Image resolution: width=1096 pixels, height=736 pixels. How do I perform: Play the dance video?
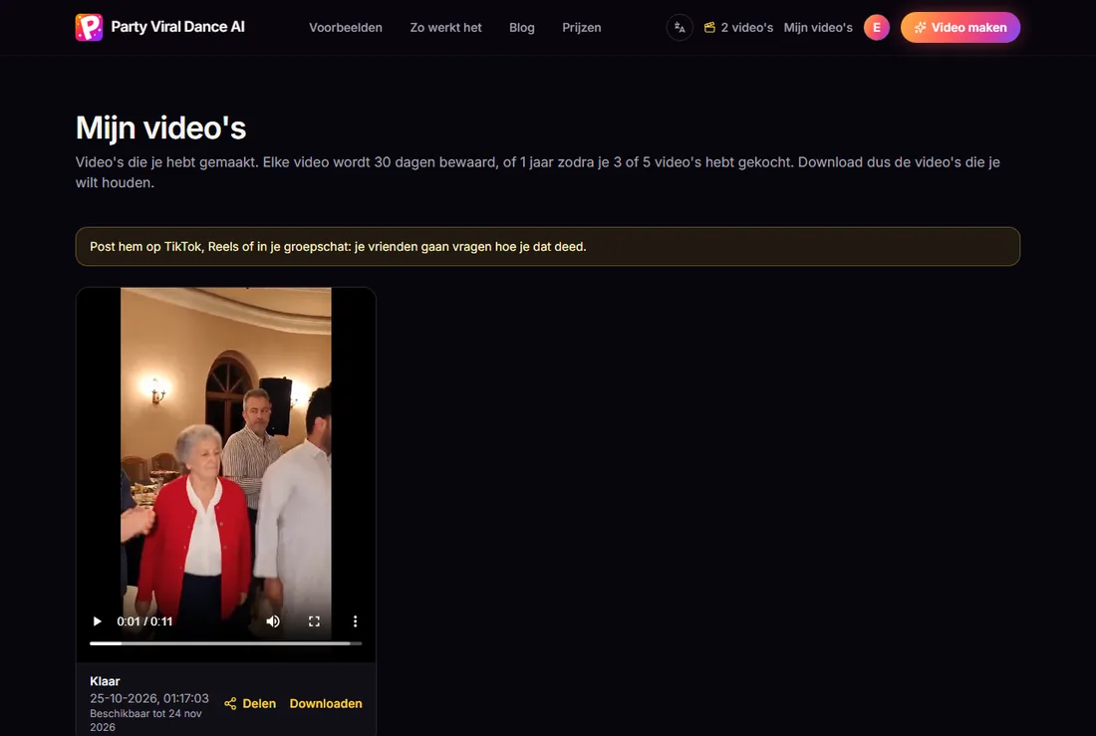point(98,621)
